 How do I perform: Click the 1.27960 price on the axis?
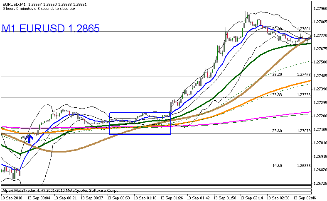tap(319, 8)
